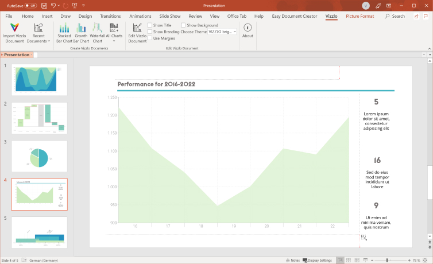This screenshot has height=264, width=433.
Task: Switch to the Home tab
Action: tap(28, 16)
